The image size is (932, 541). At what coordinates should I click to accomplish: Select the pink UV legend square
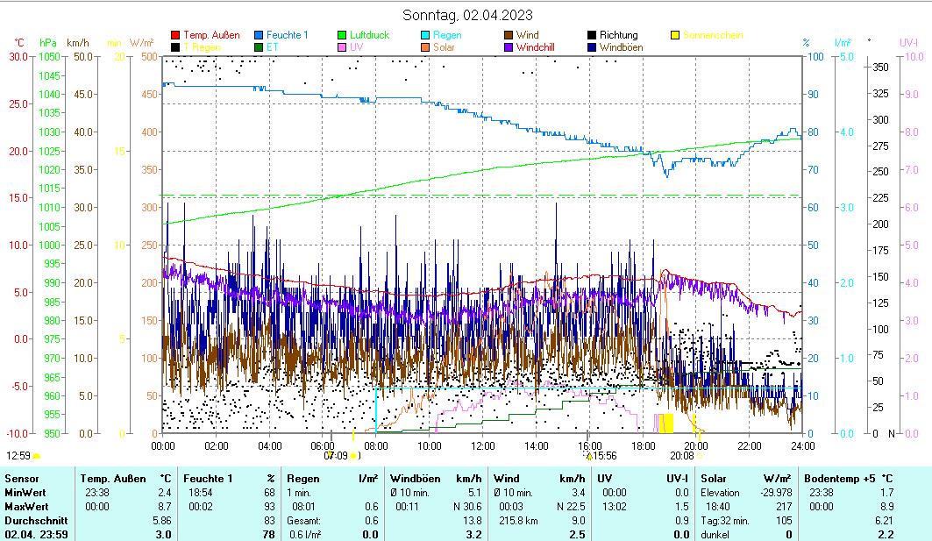point(342,47)
